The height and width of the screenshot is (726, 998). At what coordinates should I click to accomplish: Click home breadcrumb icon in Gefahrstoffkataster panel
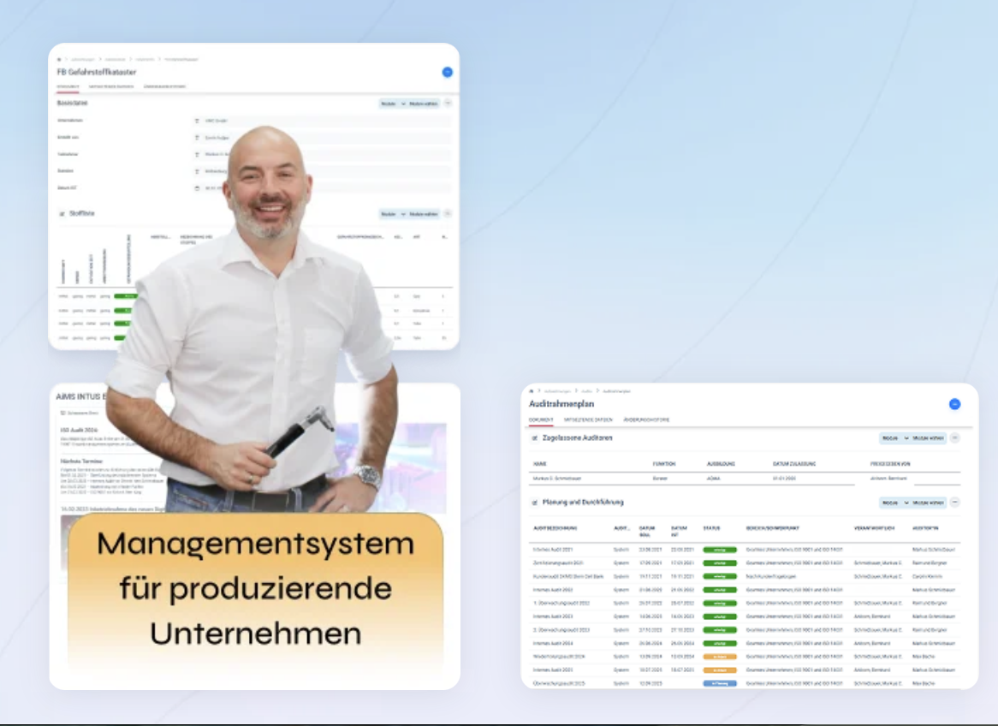[59, 59]
